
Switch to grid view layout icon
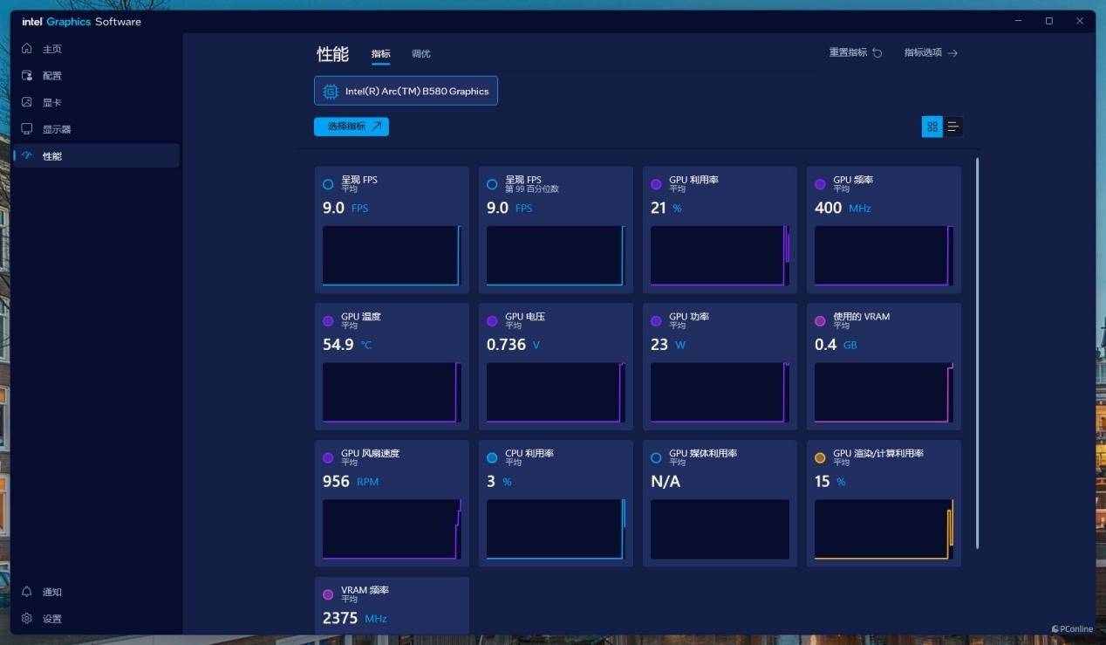point(932,127)
